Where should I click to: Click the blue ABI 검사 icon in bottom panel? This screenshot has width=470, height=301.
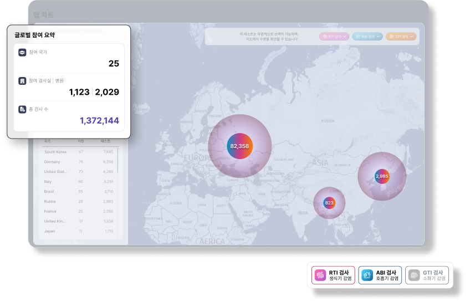pos(367,275)
